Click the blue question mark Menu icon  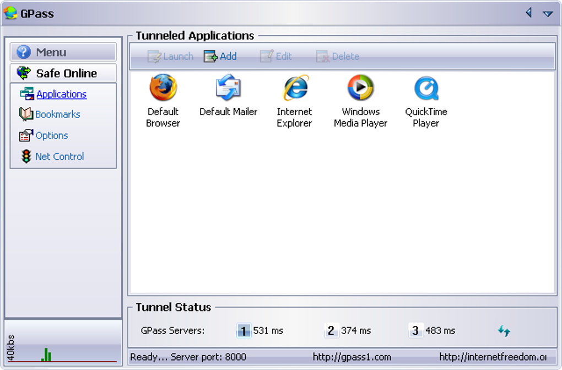pyautogui.click(x=24, y=52)
